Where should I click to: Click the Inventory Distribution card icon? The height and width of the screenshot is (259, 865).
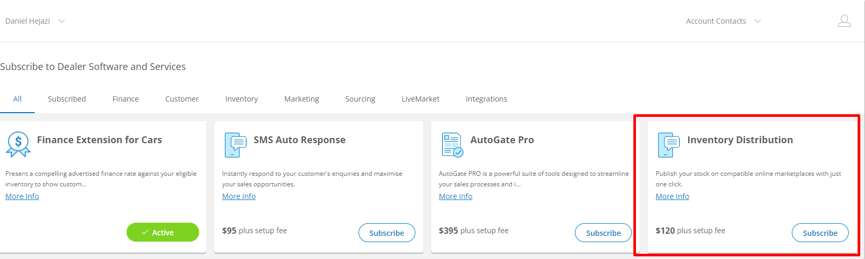pyautogui.click(x=669, y=145)
